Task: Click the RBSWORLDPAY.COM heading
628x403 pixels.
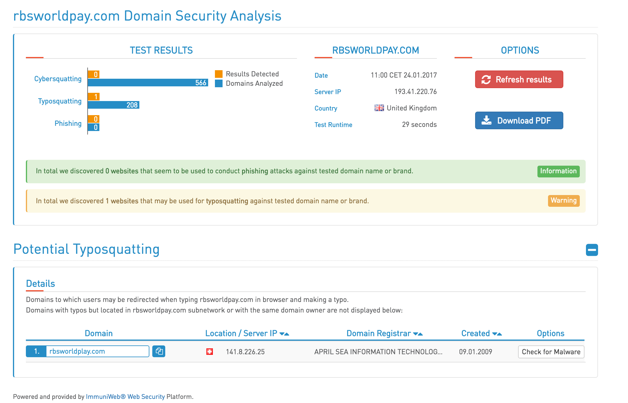Action: [375, 50]
